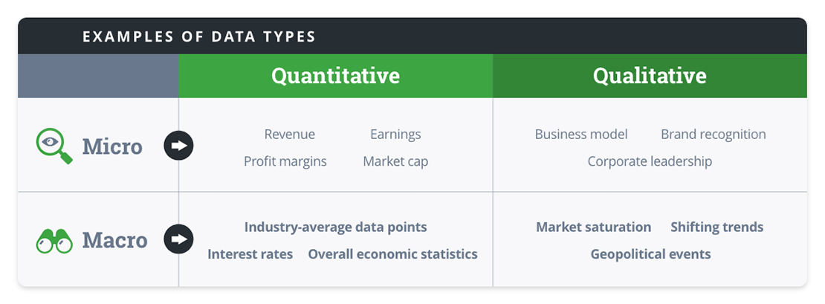Click the Macro row label

tap(114, 240)
